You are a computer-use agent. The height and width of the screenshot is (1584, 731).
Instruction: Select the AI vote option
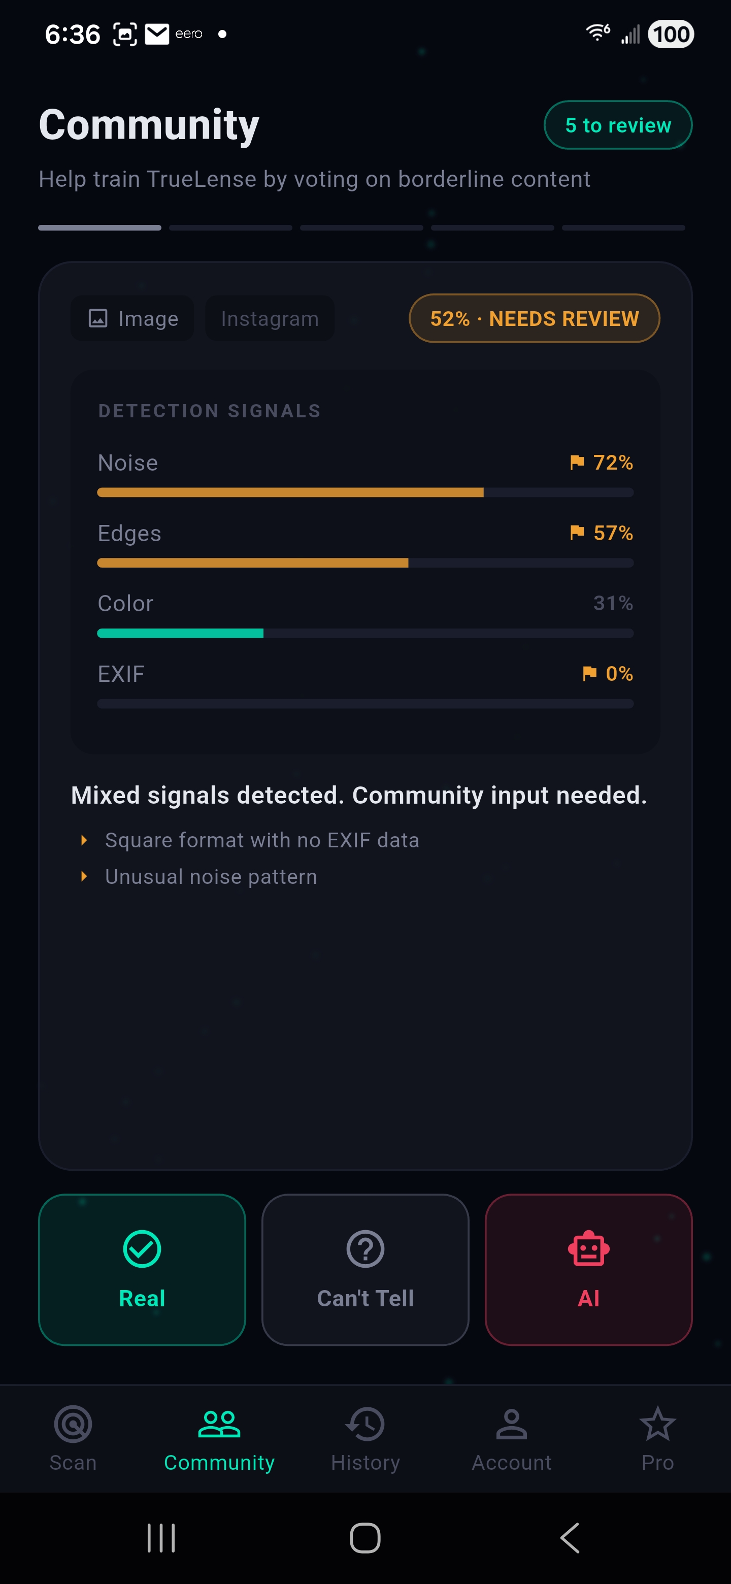tap(588, 1270)
